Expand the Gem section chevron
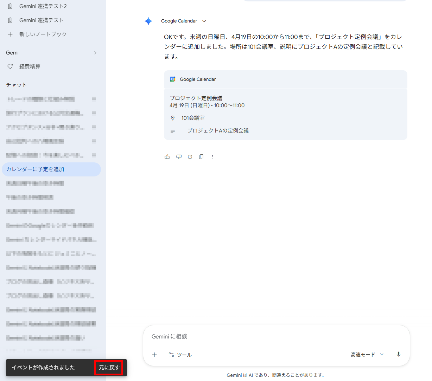Viewport: 432px width, 381px height. coord(95,53)
